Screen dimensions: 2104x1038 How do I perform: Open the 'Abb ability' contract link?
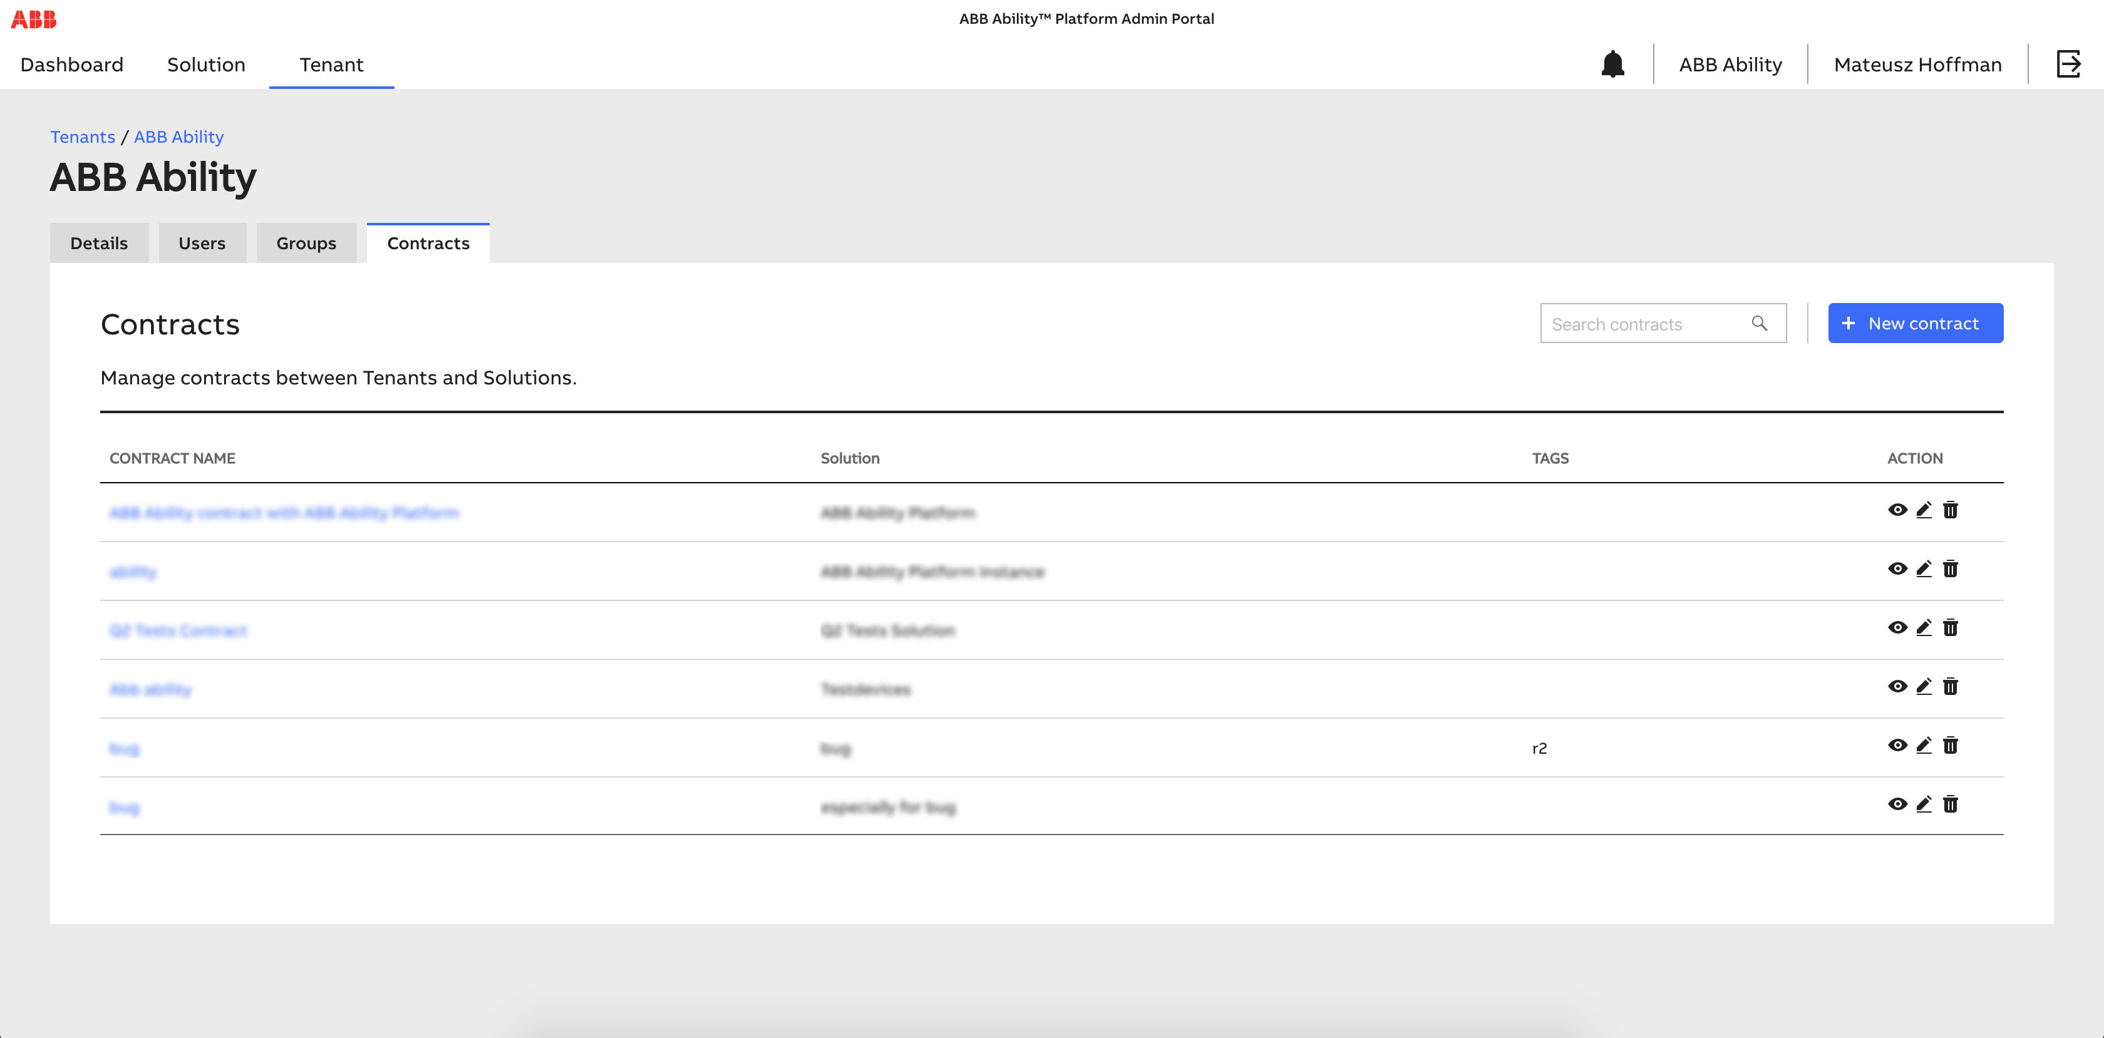pyautogui.click(x=150, y=689)
